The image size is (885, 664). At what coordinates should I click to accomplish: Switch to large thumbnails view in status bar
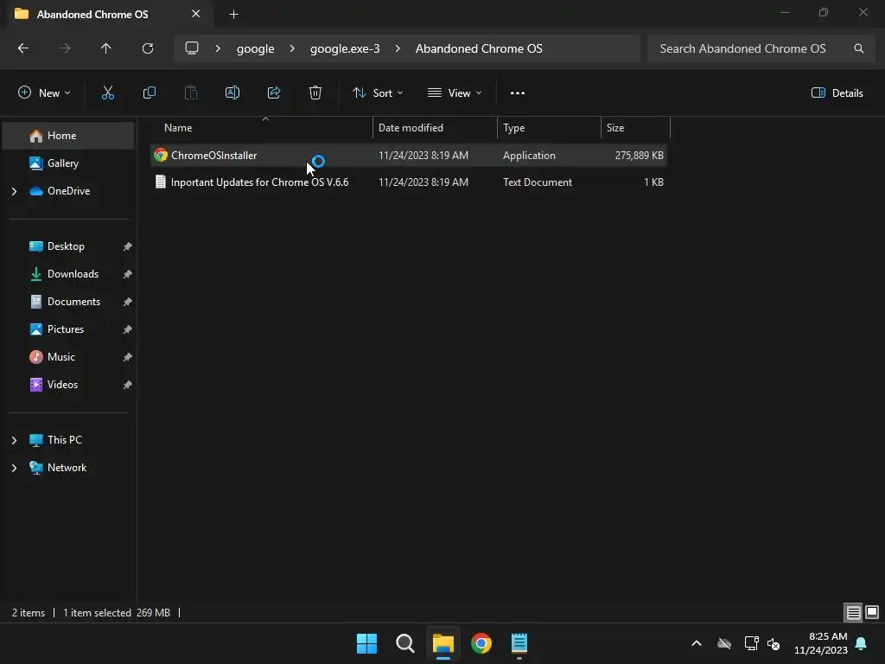[872, 613]
